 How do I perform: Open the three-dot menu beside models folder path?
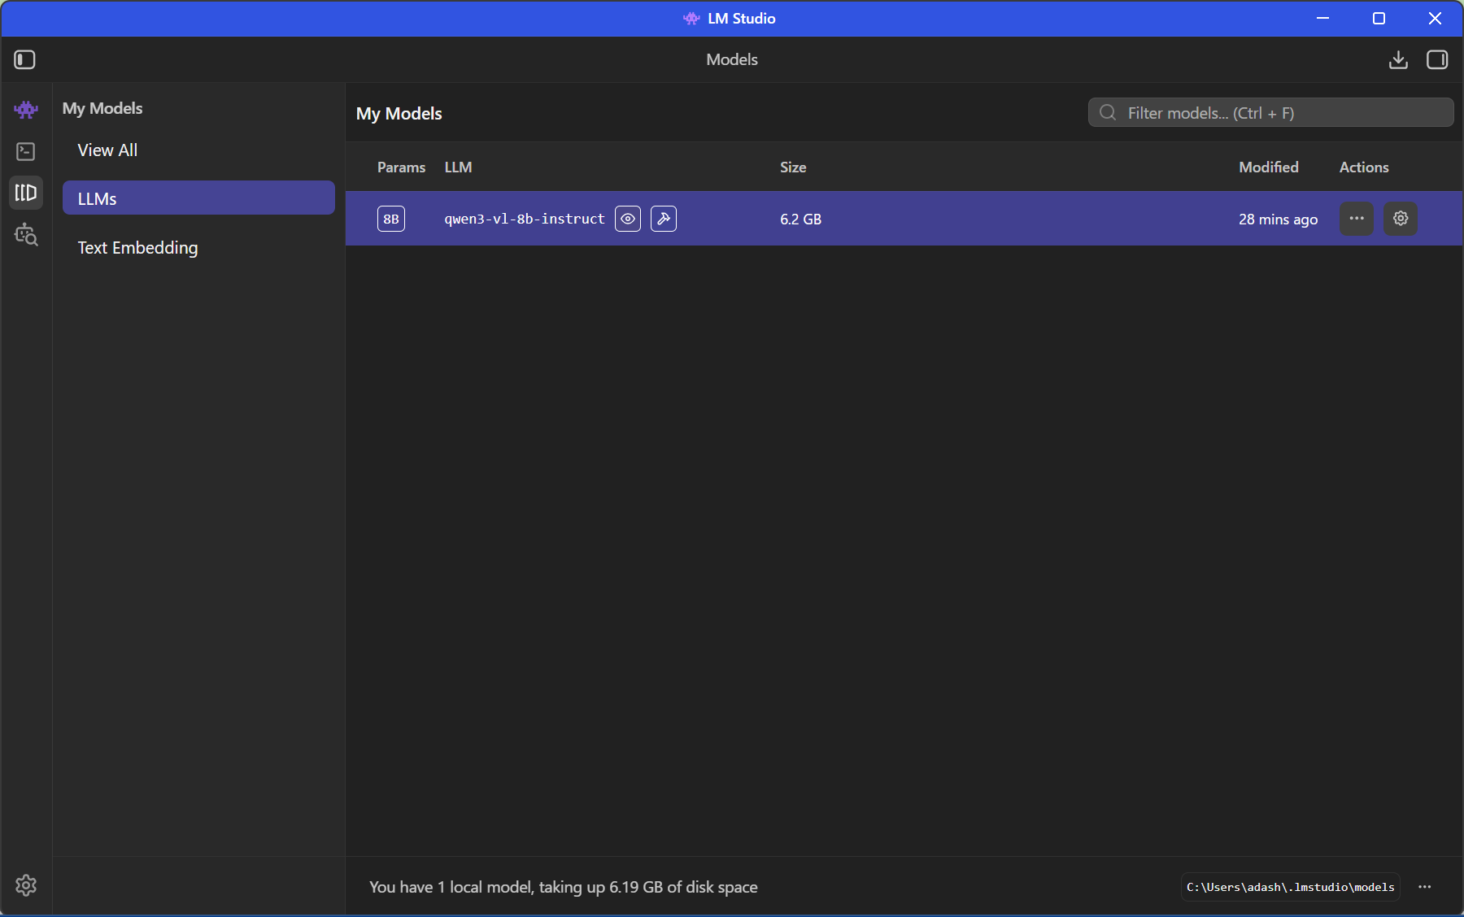click(x=1425, y=887)
